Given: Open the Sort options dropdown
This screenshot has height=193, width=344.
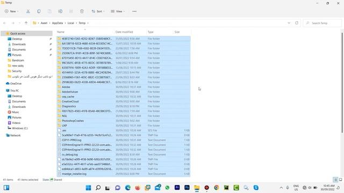Looking at the screenshot, I should [98, 11].
